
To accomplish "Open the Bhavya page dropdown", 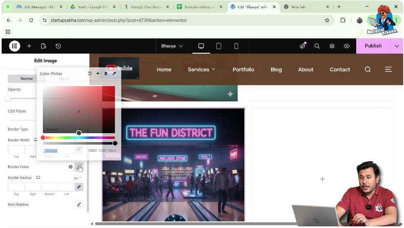I will [x=172, y=46].
